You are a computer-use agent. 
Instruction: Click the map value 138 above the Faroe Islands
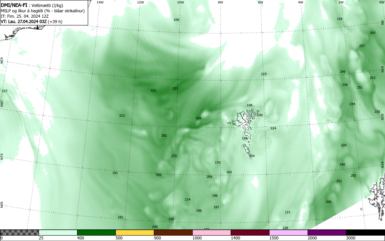coord(249,105)
